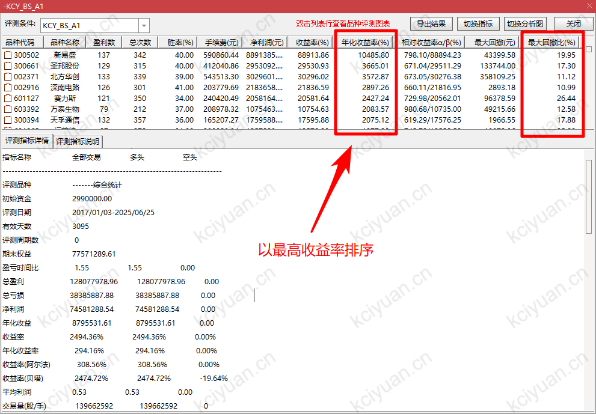Click the 导出结果 button
The width and height of the screenshot is (596, 414).
click(x=431, y=24)
